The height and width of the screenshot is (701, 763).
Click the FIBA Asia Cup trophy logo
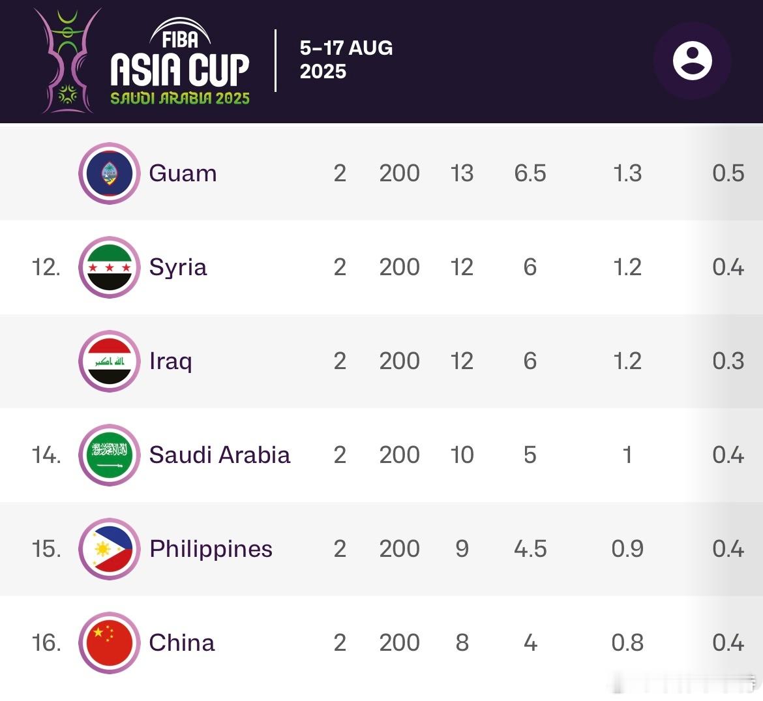coord(67,61)
